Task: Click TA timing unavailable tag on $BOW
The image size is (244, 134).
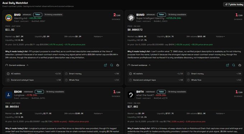Action: (55, 92)
